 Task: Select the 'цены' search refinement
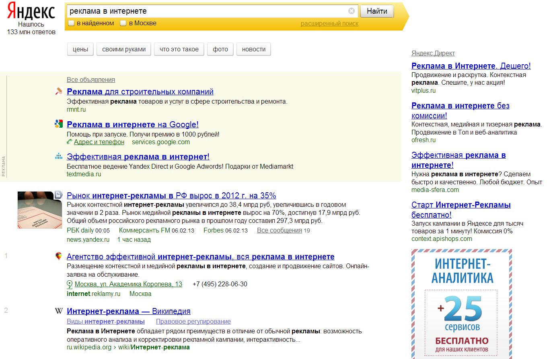(x=80, y=49)
